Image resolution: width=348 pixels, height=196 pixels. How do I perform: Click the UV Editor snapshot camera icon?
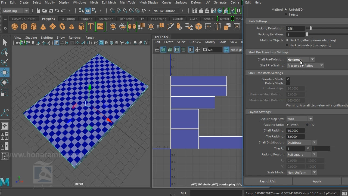pyautogui.click(x=205, y=50)
